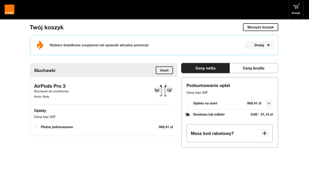Click the additional device promotion banner text

tap(99, 45)
